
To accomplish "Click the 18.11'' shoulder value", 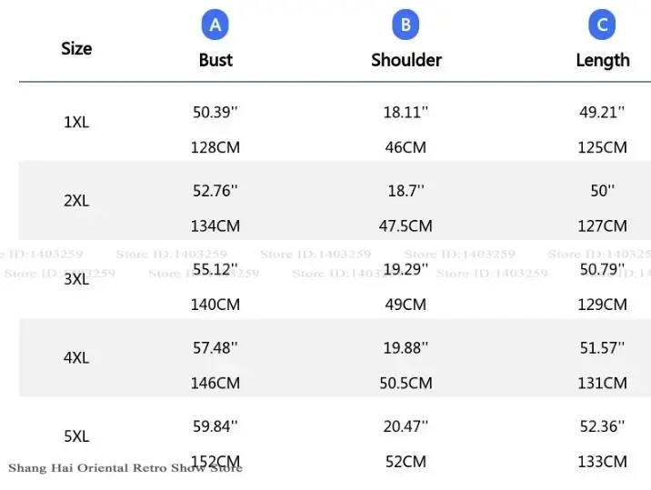I will coord(406,113).
